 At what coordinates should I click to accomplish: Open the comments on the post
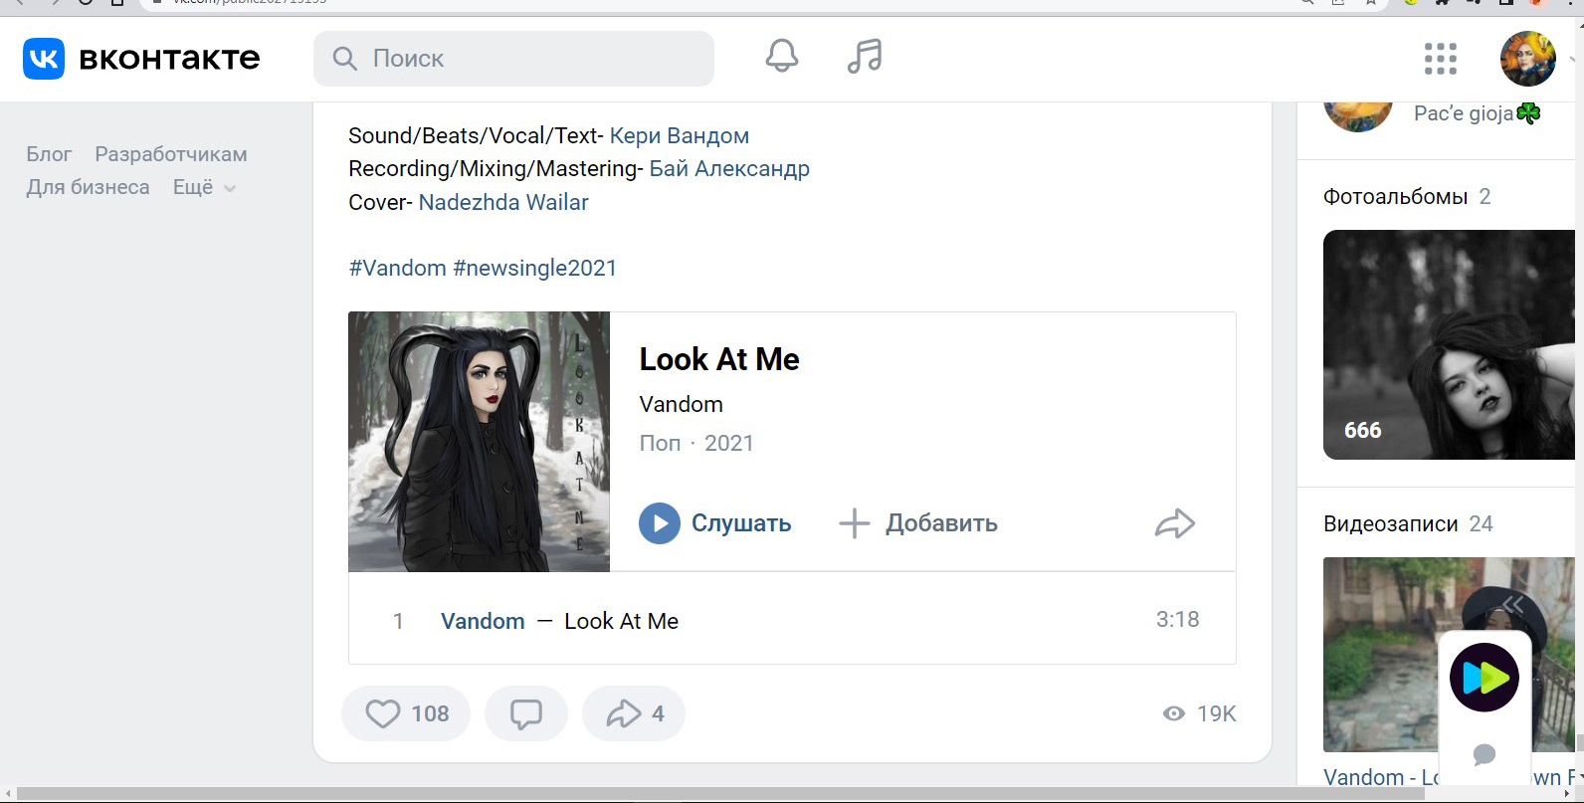(525, 713)
